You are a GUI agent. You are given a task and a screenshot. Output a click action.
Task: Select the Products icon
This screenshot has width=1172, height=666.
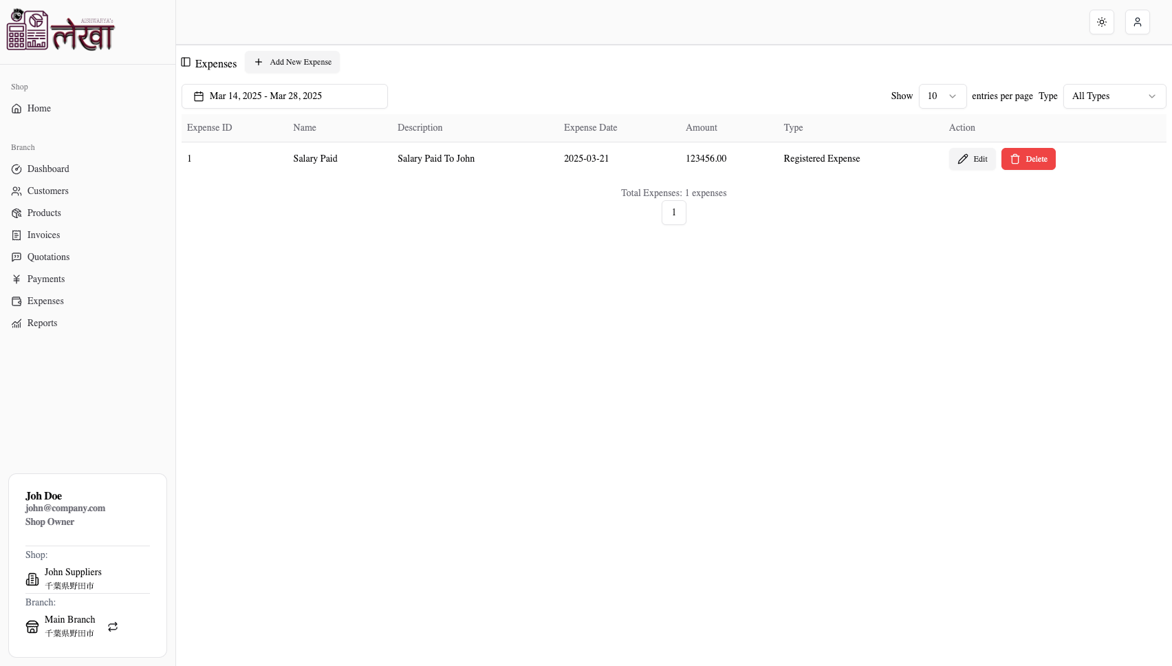point(17,213)
